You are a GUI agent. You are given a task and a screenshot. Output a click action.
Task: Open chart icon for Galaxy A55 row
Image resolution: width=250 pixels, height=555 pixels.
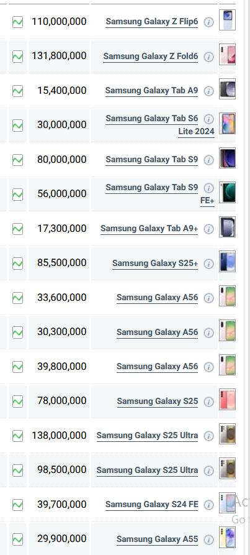click(17, 539)
